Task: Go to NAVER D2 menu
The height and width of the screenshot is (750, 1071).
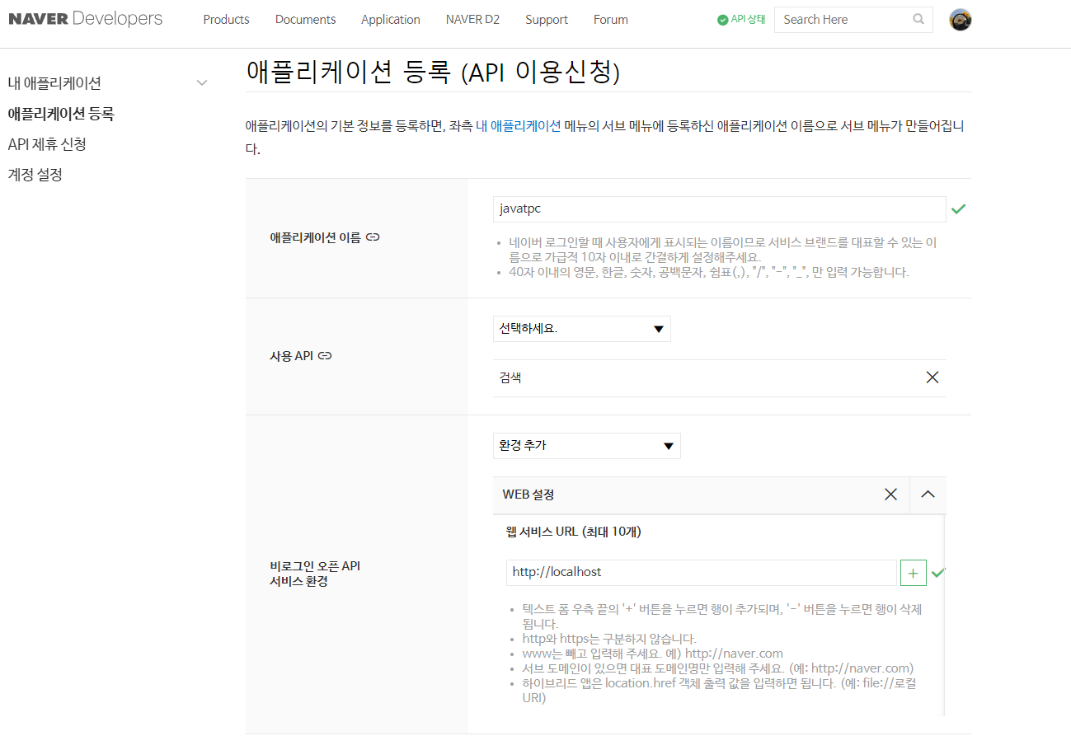Action: pyautogui.click(x=473, y=20)
